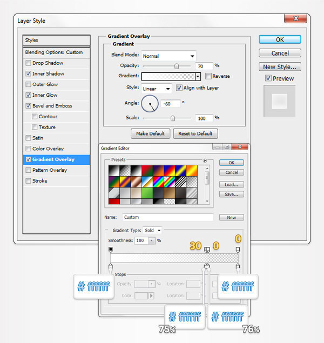Viewport: 324px width, 343px height.
Task: Enable the Drop Shadow checkbox
Action: pos(28,63)
